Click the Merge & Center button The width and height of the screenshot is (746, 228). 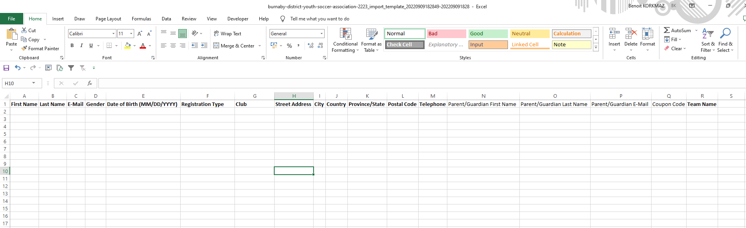click(x=234, y=46)
